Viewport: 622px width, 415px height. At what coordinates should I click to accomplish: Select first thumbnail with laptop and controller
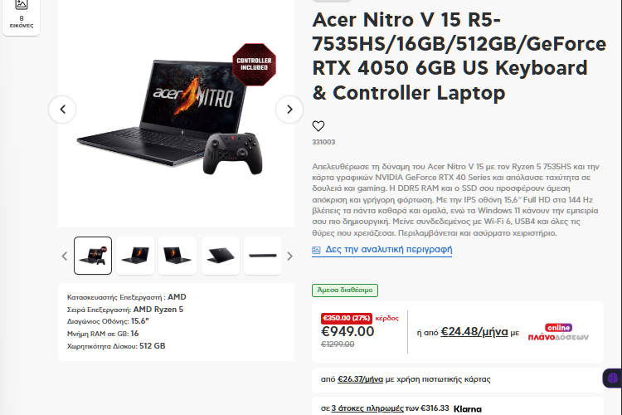point(93,256)
